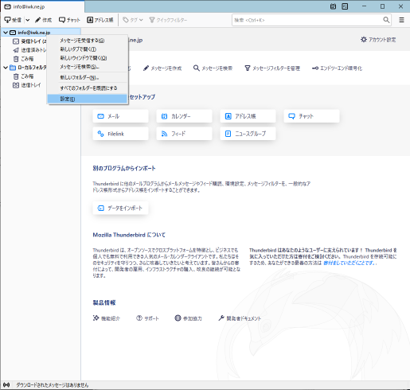The height and width of the screenshot is (390, 410).
Task: Set up ニュースグループ account button
Action: pos(248,134)
